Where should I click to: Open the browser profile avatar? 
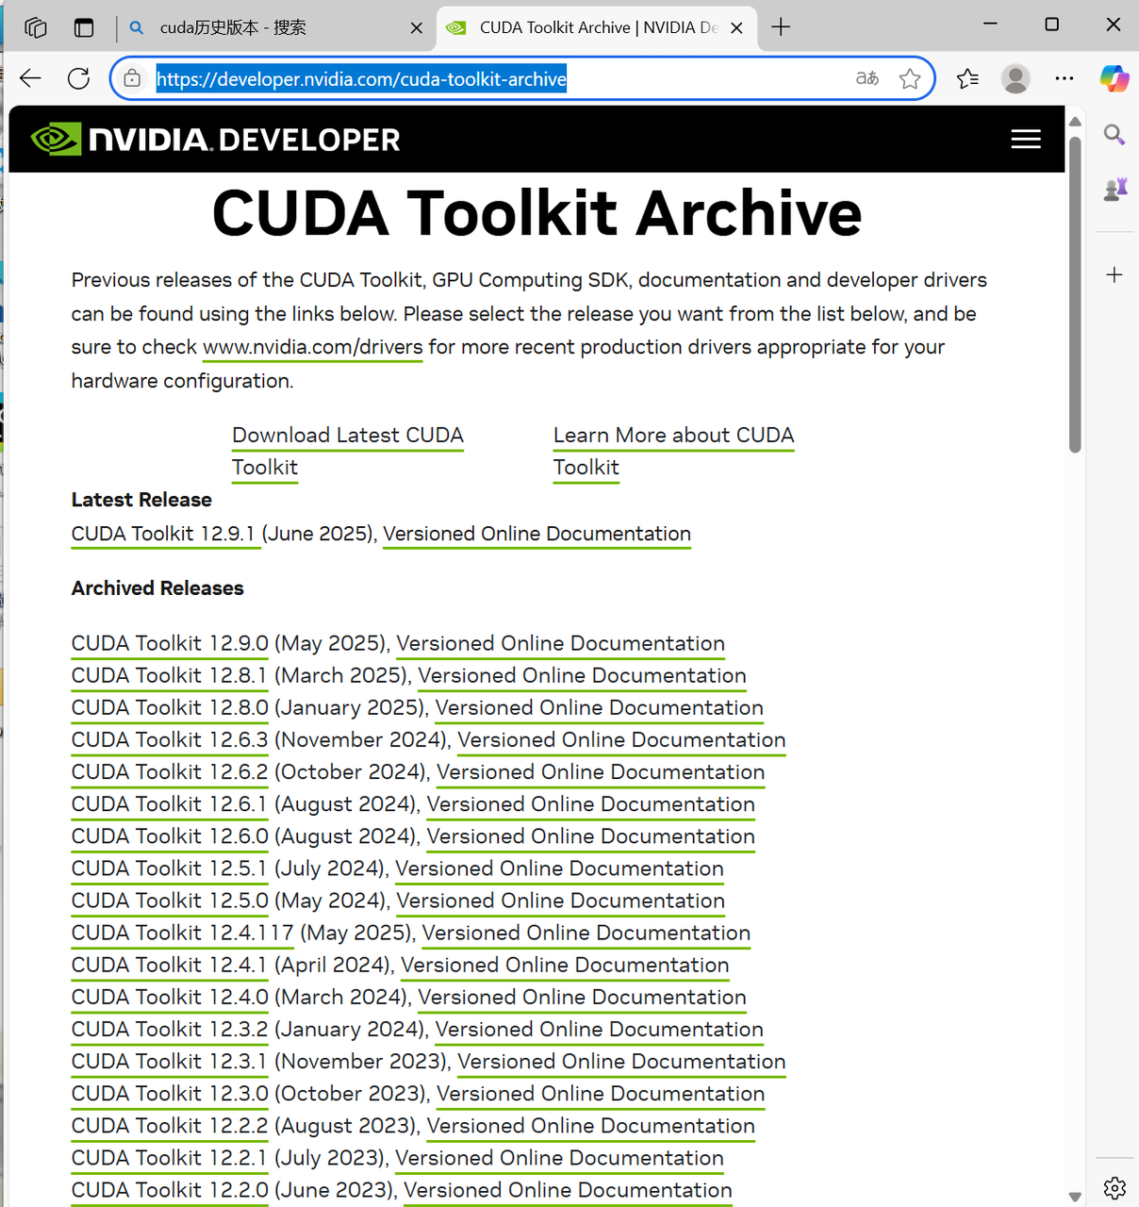tap(1015, 78)
